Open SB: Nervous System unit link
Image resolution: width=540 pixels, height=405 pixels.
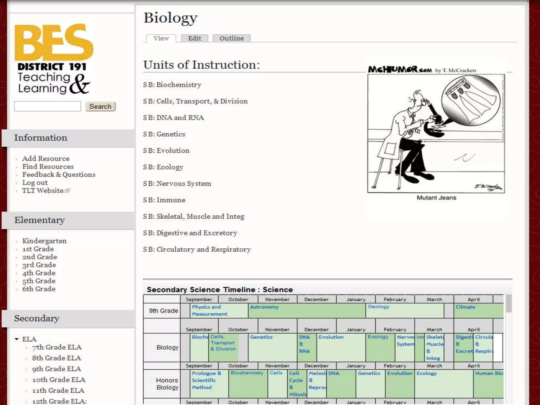pos(177,184)
